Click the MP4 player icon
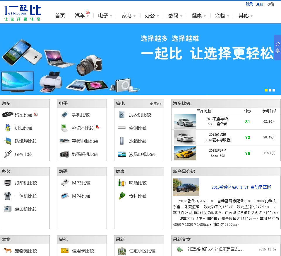Image resolution: width=281 pixels, height=256 pixels. pos(64,196)
